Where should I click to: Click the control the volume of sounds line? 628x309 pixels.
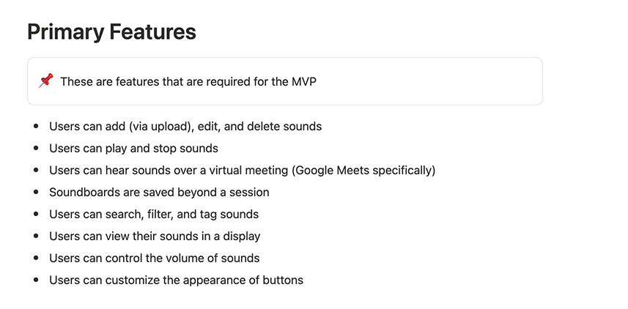tap(154, 258)
